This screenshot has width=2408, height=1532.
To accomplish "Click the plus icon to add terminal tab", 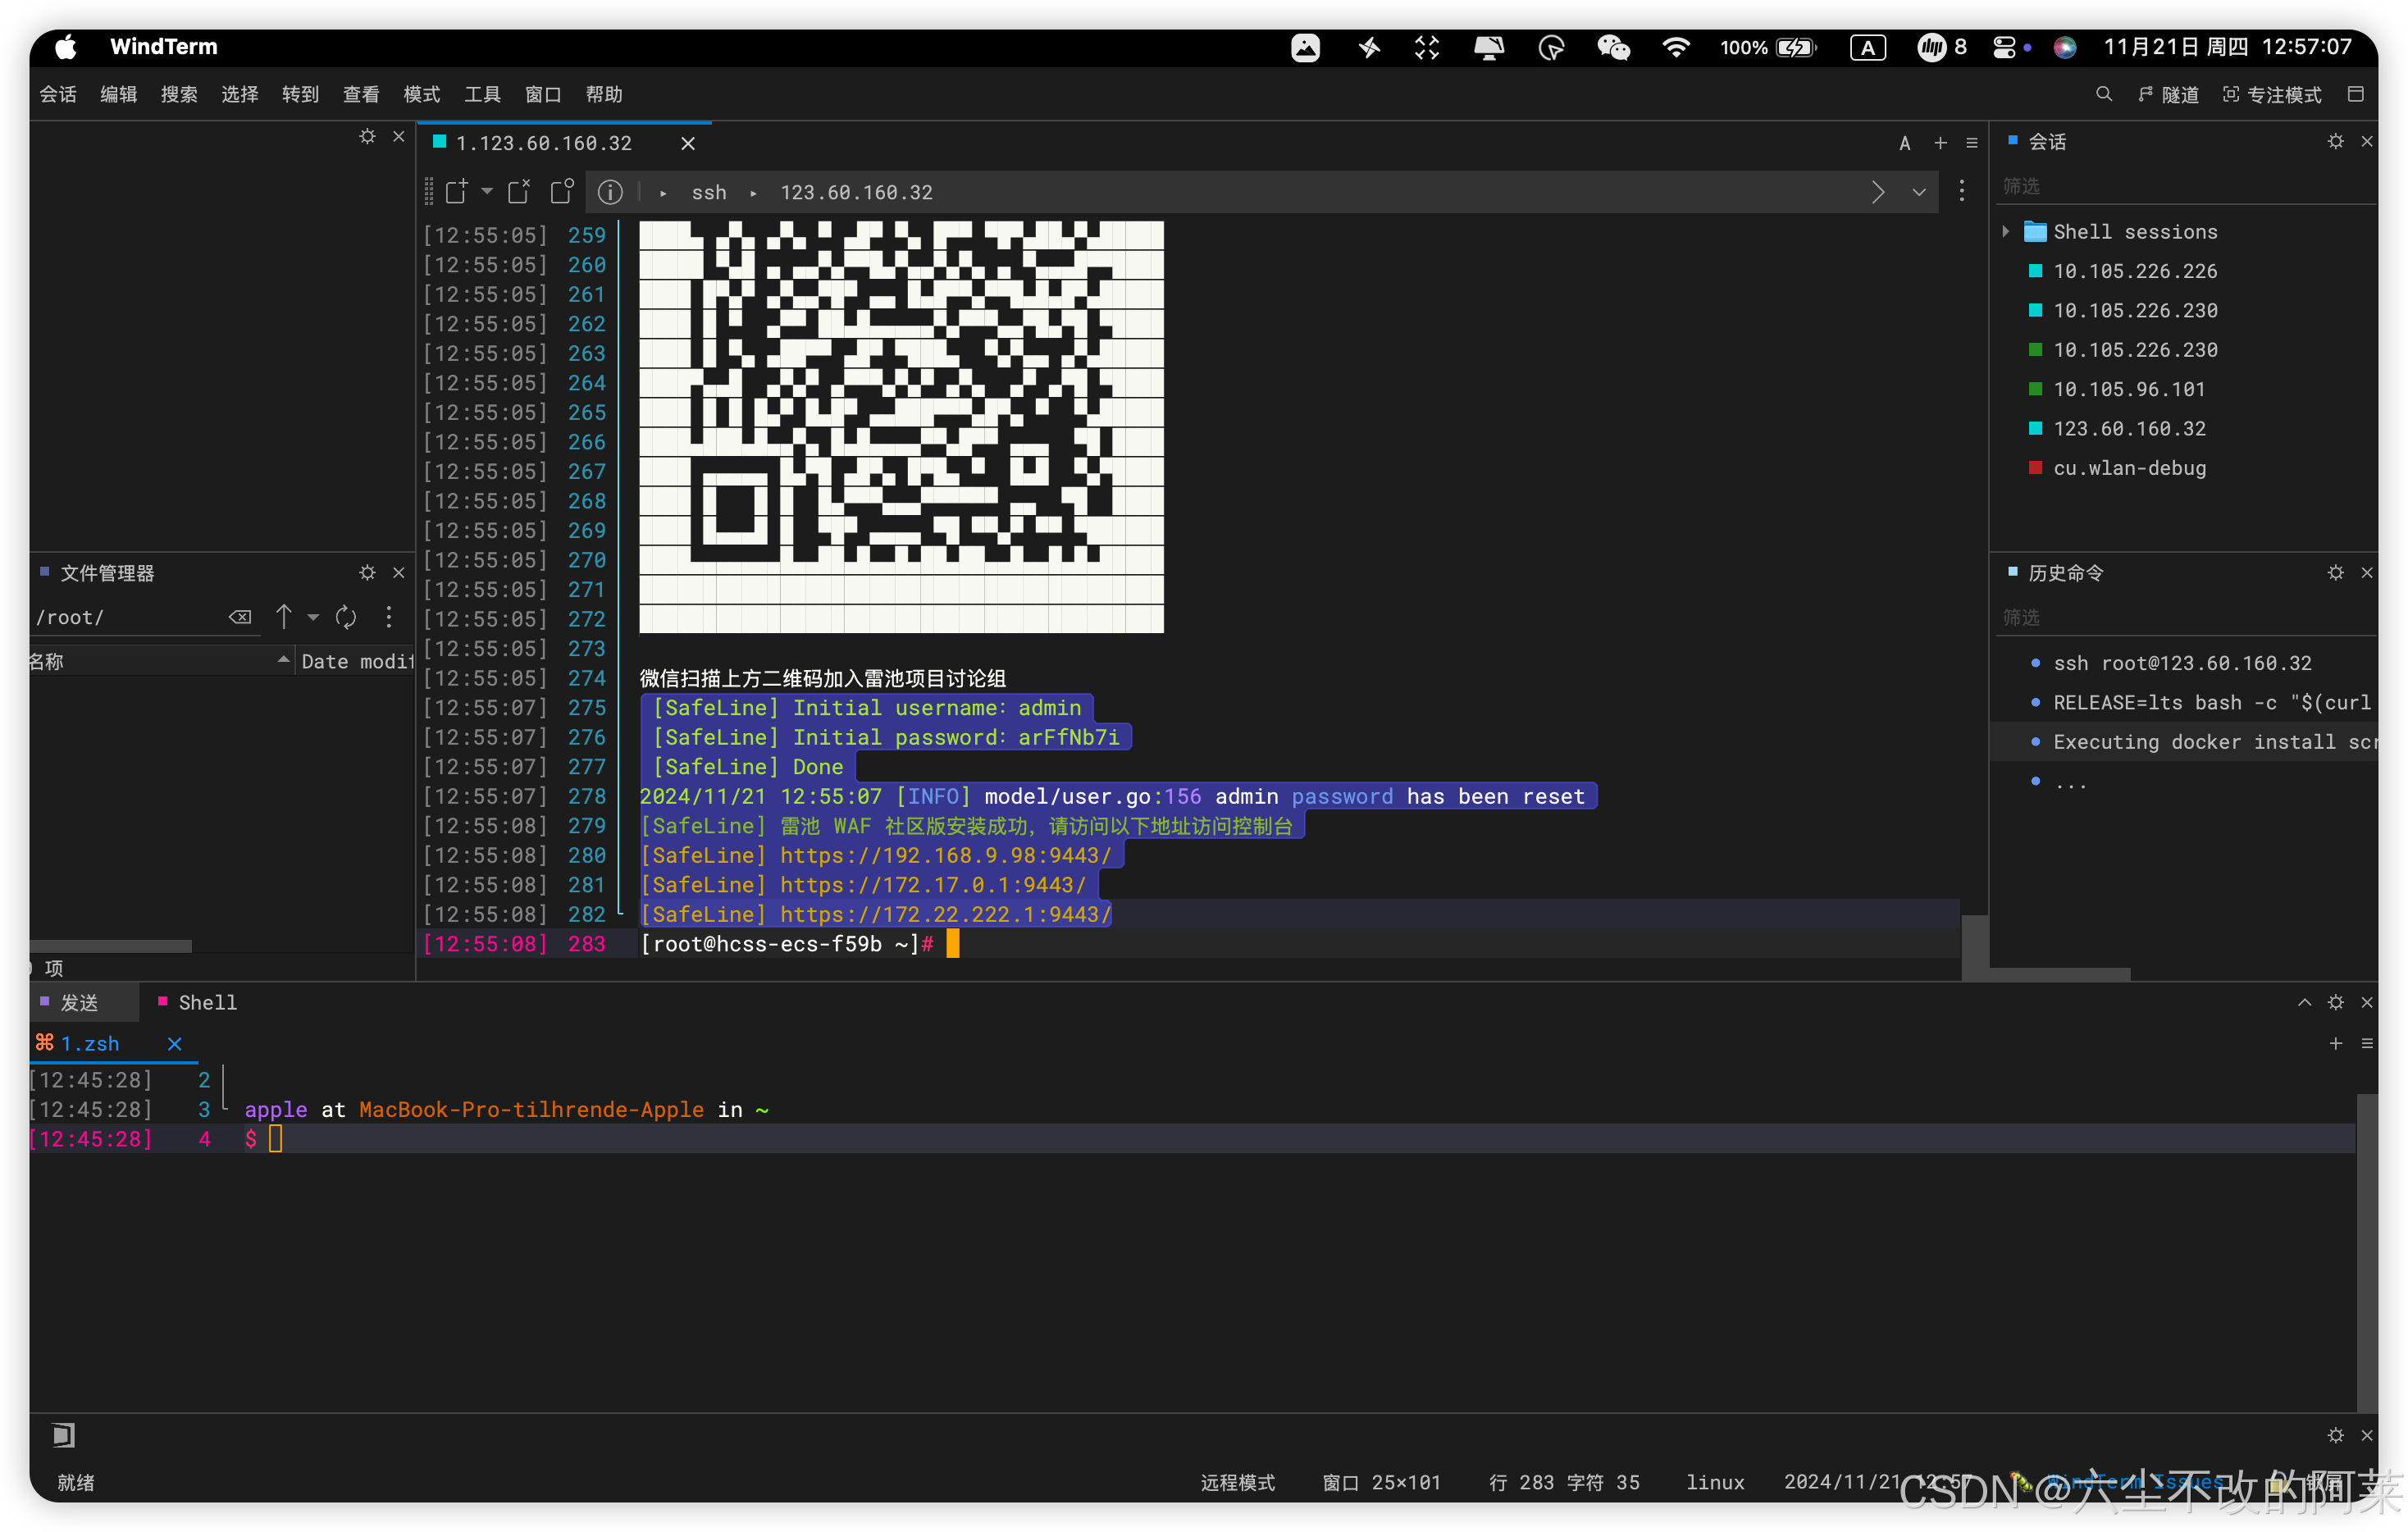I will point(1940,143).
